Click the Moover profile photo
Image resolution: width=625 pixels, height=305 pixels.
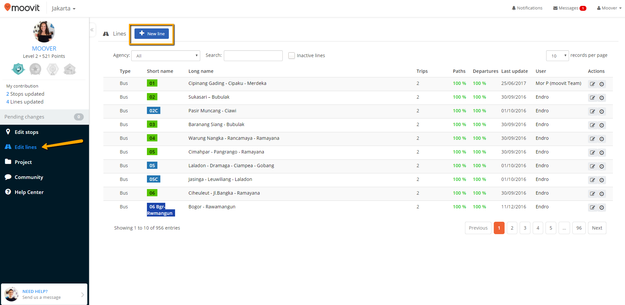pos(44,32)
